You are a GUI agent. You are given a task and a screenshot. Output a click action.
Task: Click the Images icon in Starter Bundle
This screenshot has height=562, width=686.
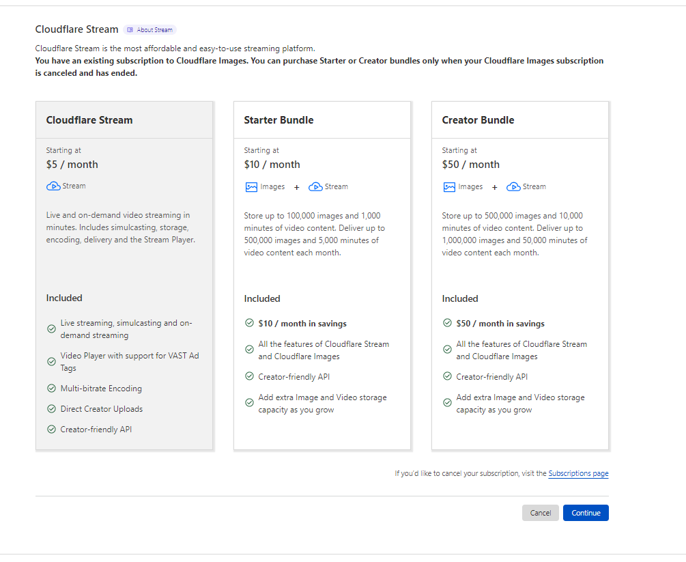pyautogui.click(x=251, y=186)
